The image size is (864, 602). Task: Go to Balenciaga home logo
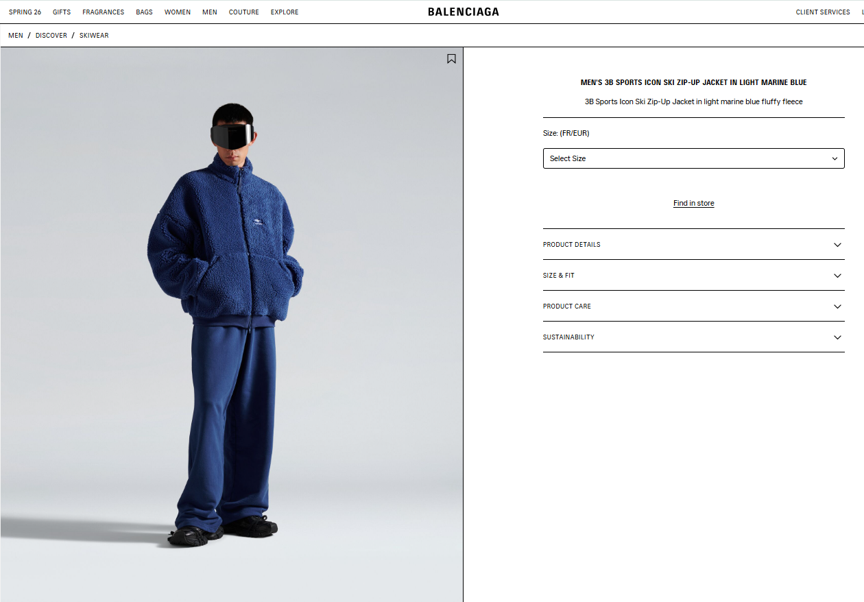(464, 12)
